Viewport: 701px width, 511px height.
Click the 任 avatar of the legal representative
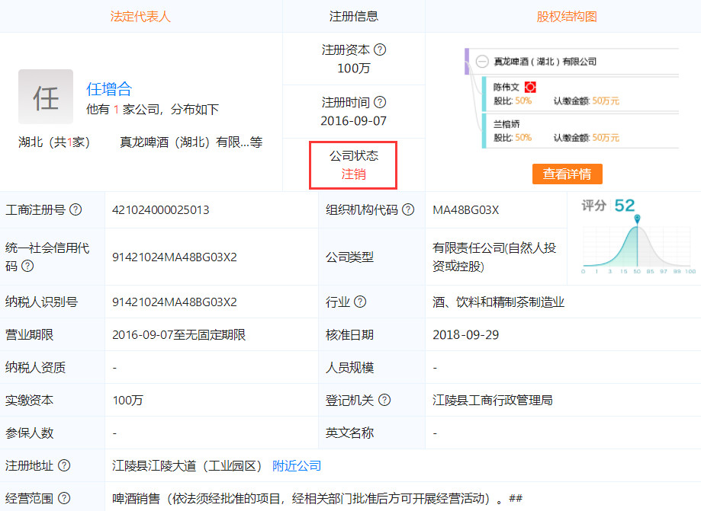click(x=46, y=97)
